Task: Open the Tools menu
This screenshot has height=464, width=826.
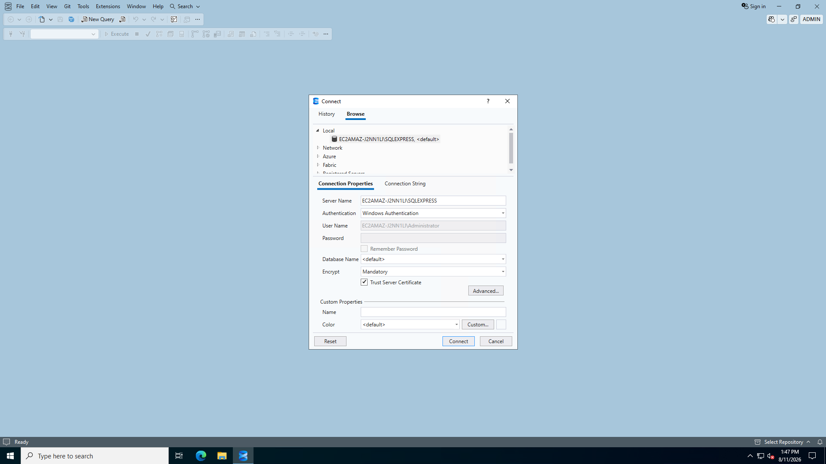Action: point(83,6)
